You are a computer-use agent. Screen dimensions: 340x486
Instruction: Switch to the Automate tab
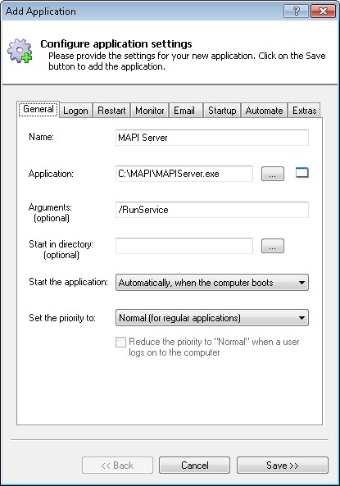tap(264, 111)
